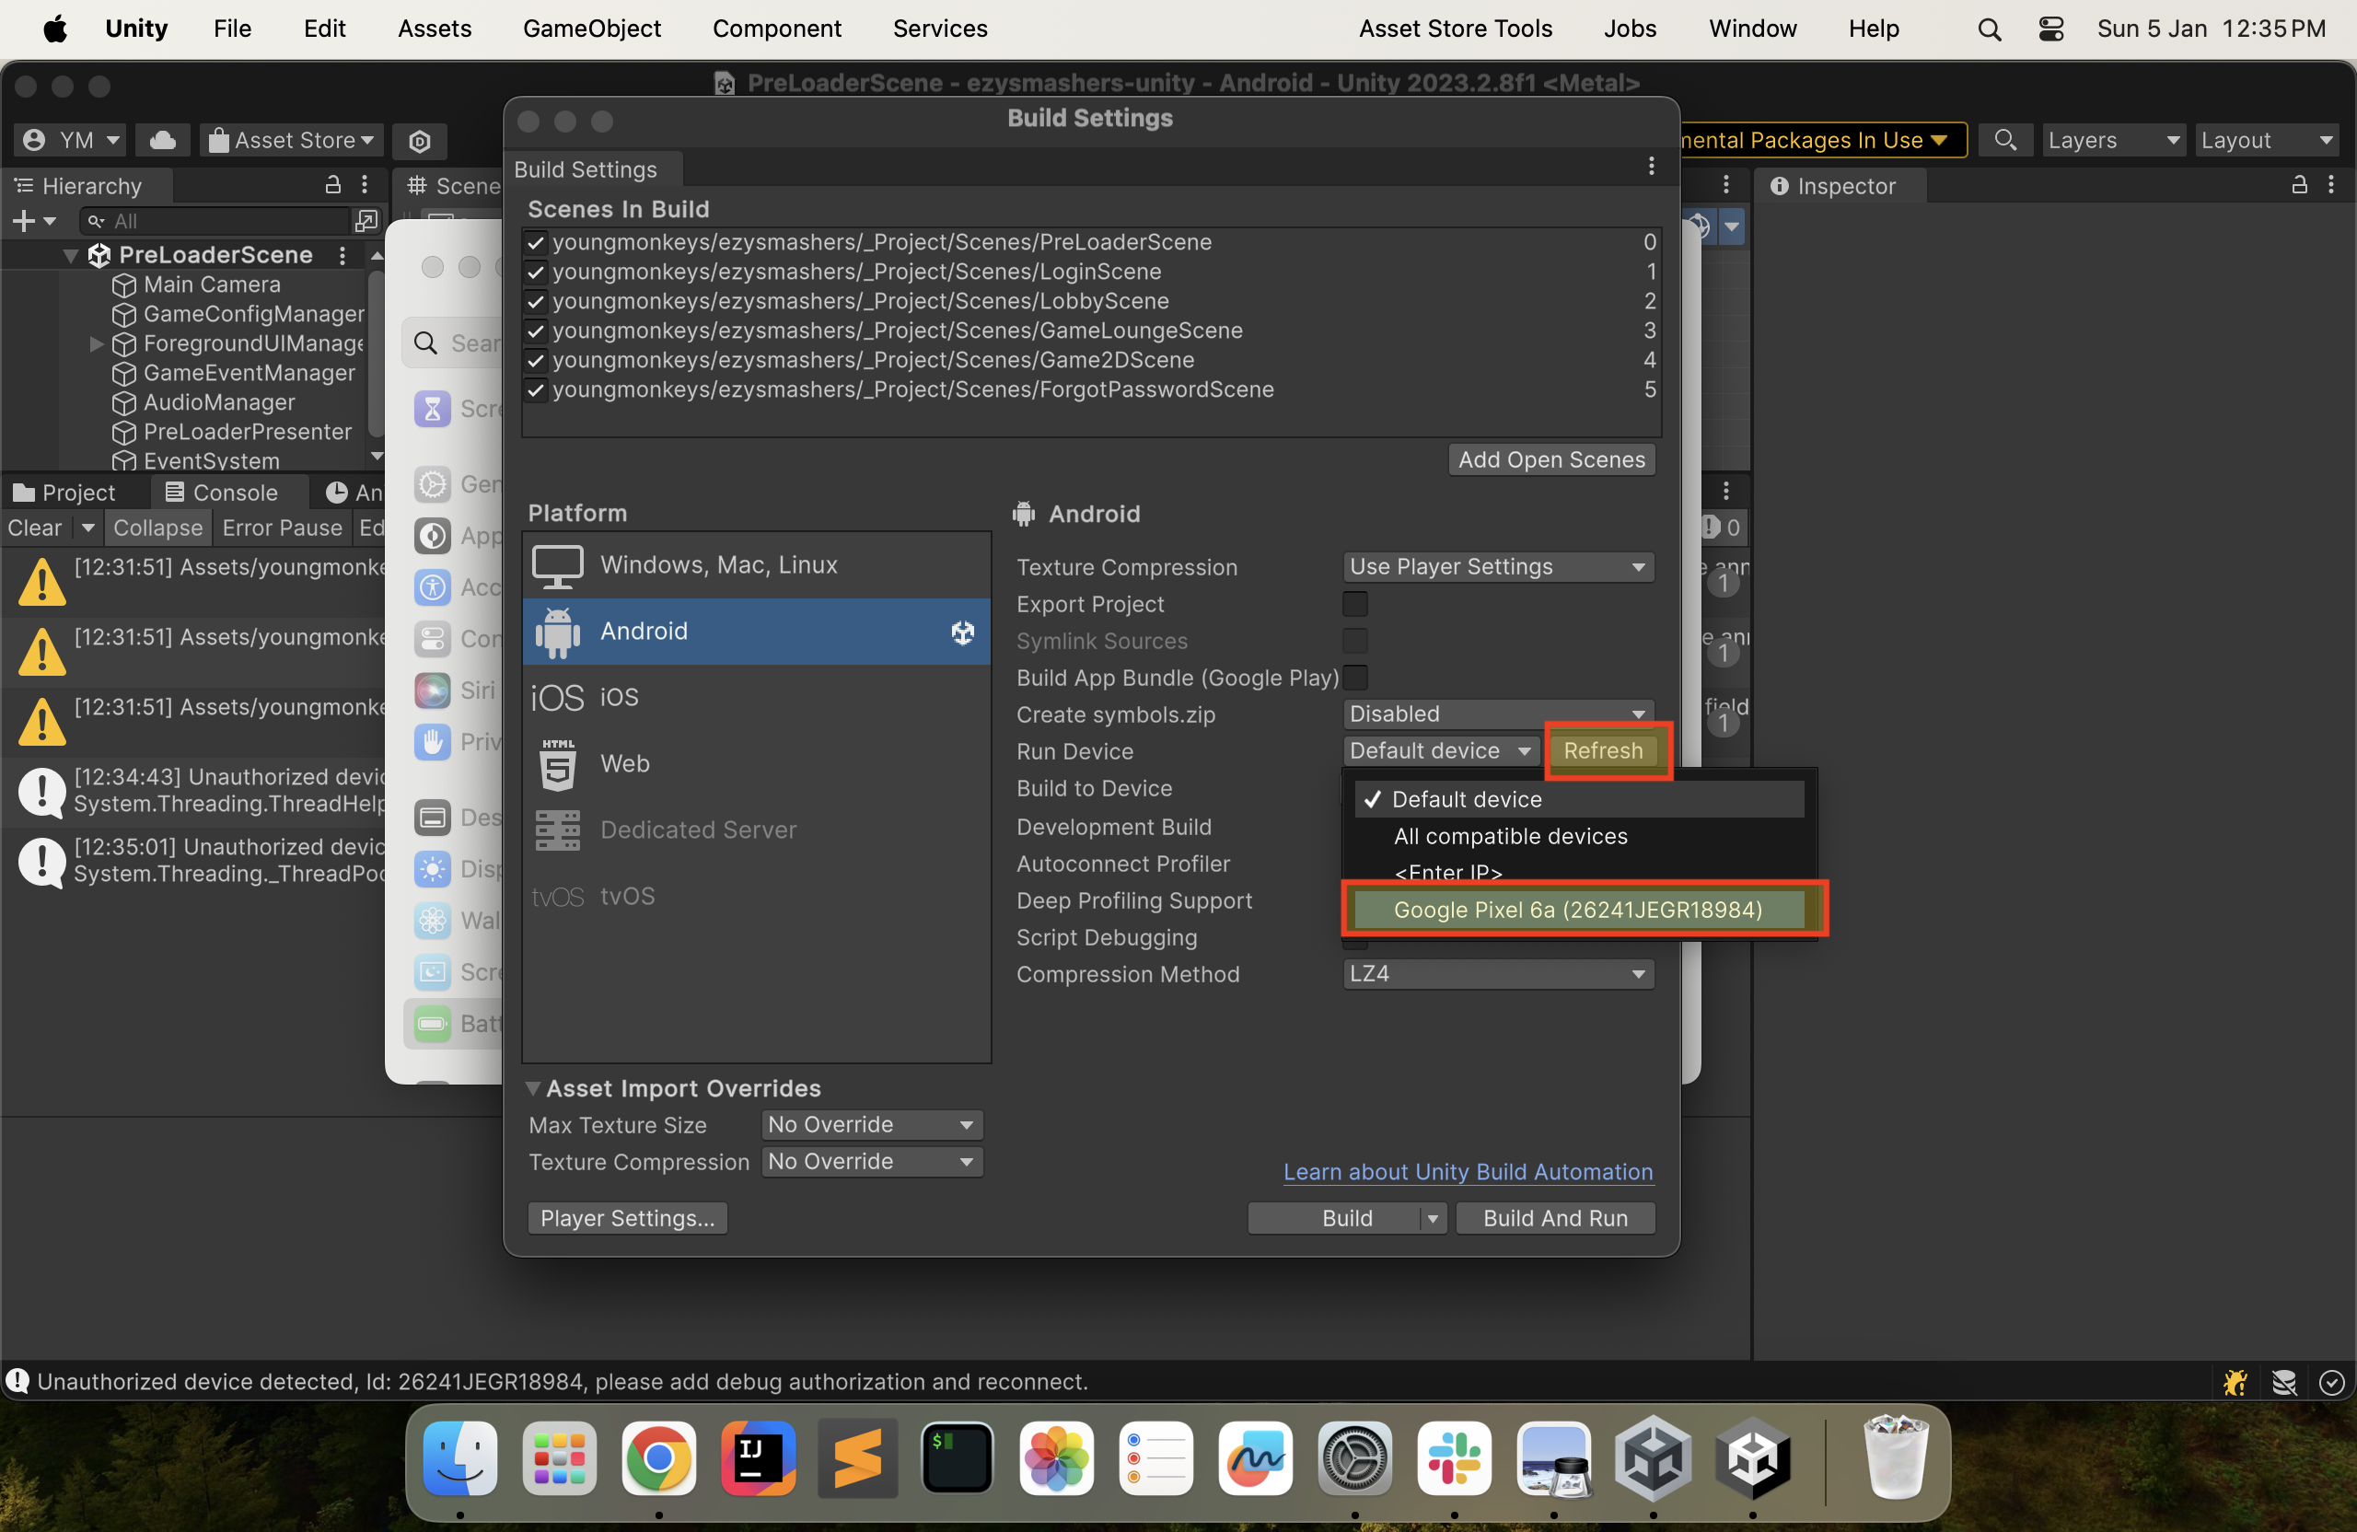Click the Unity version control icon
2357x1532 pixels.
pos(420,142)
